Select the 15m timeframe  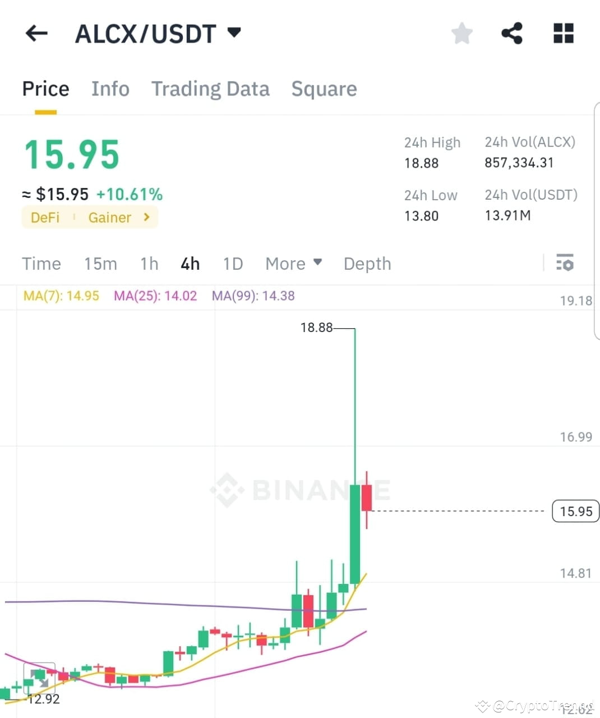[x=100, y=263]
